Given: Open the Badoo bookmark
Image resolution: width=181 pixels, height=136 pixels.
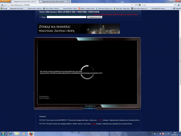Looking at the screenshot, I should 87,8.
